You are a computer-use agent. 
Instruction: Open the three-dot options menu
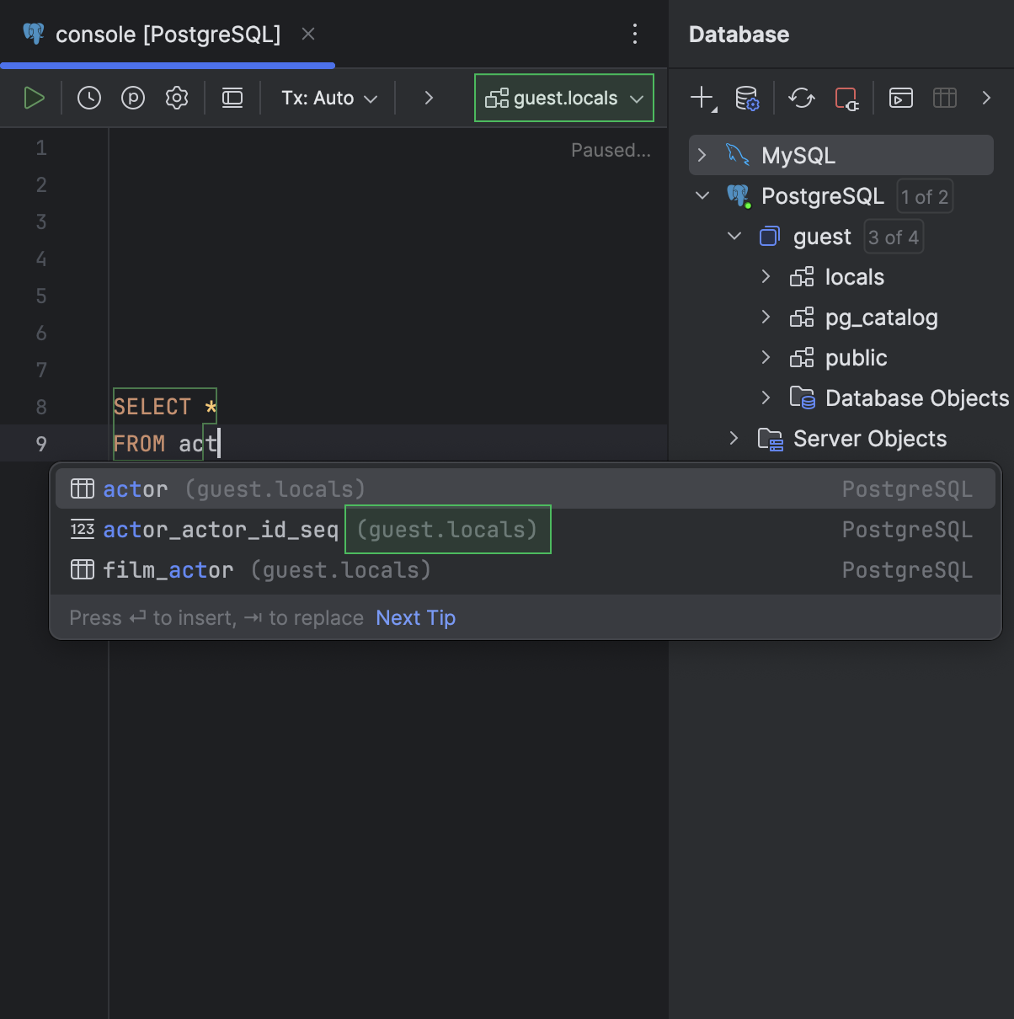(634, 34)
